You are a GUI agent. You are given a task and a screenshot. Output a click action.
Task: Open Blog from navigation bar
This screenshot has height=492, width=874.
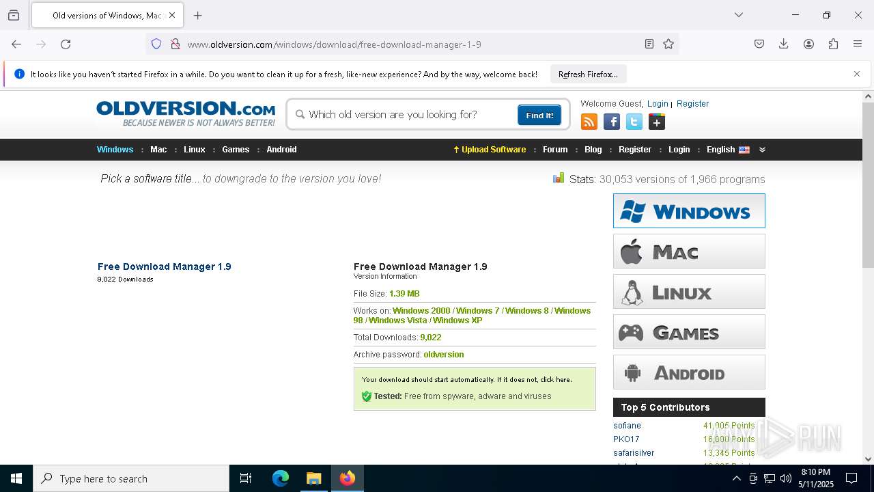tap(593, 150)
